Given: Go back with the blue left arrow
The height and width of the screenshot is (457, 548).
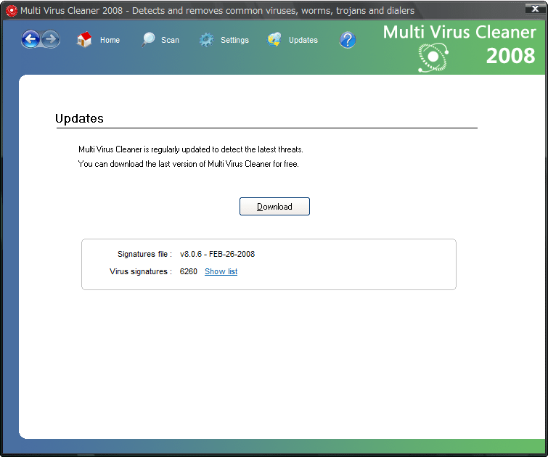Looking at the screenshot, I should 30,39.
